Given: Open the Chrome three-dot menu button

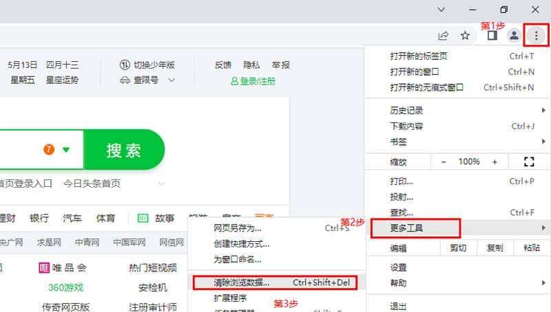Looking at the screenshot, I should 536,36.
